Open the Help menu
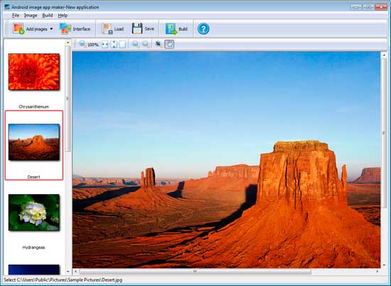391x286 pixels. click(x=63, y=16)
